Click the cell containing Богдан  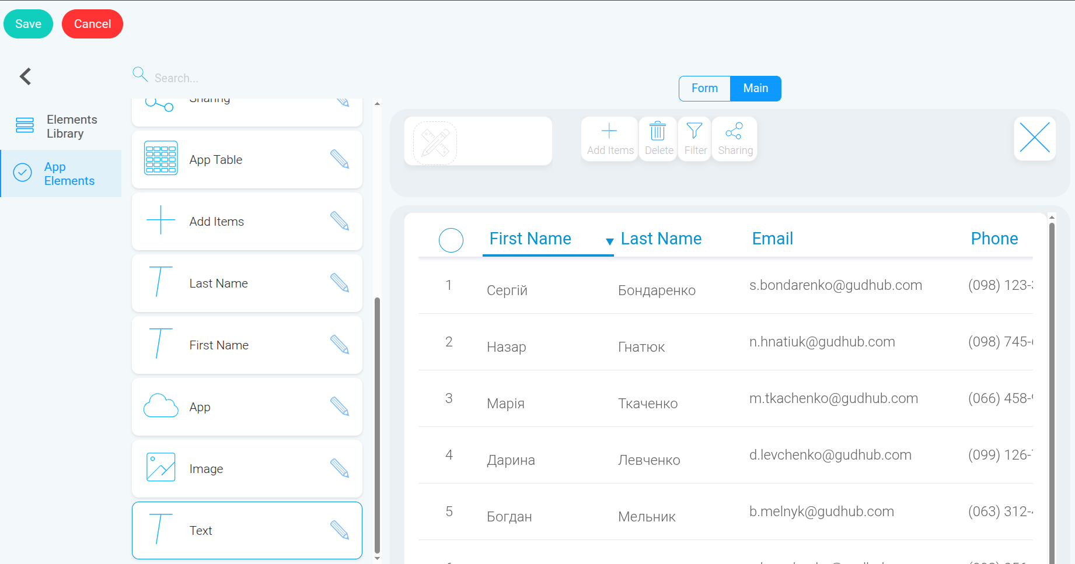[x=509, y=517]
